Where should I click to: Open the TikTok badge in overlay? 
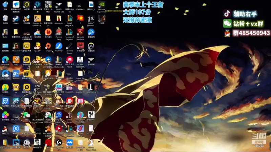pyautogui.click(x=227, y=14)
